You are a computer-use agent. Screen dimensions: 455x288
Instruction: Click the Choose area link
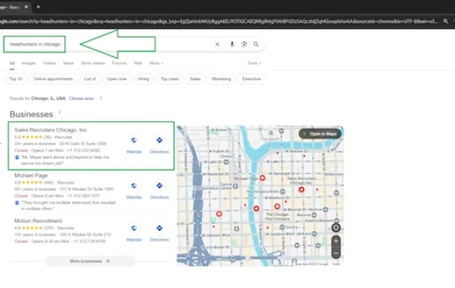coord(81,99)
